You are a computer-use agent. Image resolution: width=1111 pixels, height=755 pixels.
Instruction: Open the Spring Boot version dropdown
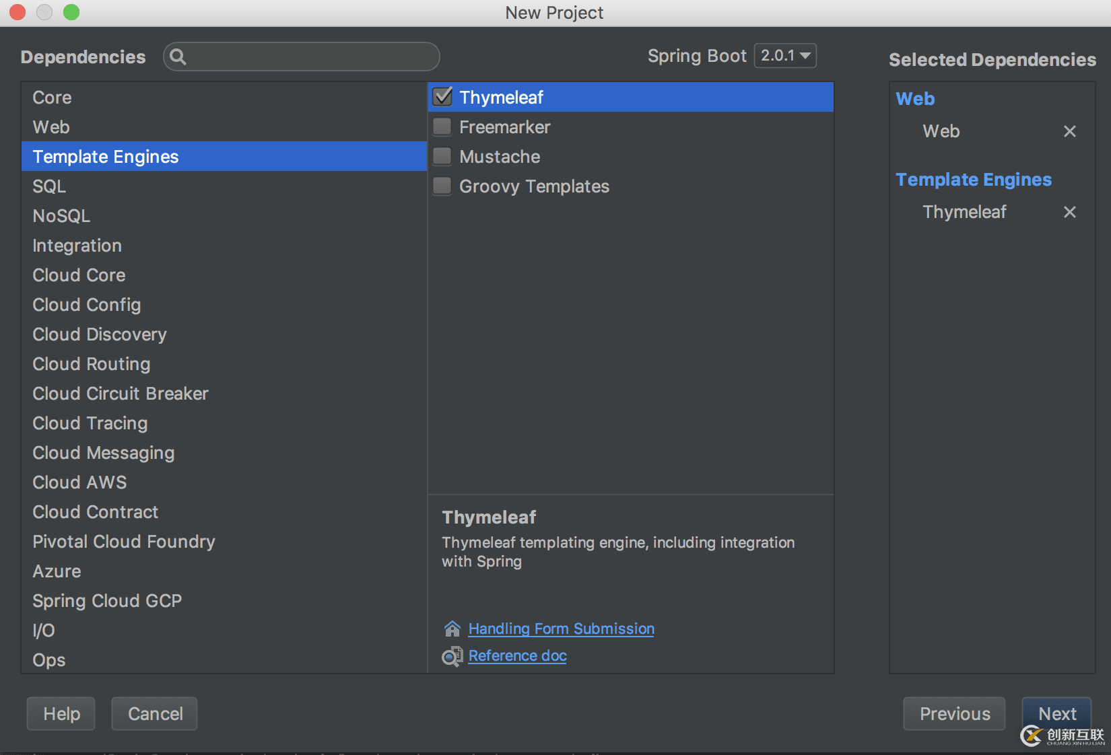[785, 56]
